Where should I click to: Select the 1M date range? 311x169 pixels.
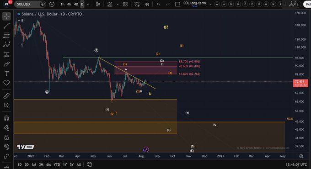(34, 164)
